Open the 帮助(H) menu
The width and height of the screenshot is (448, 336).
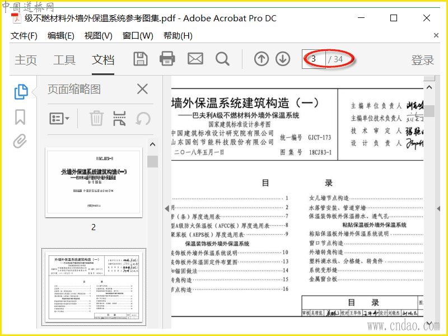pos(178,36)
